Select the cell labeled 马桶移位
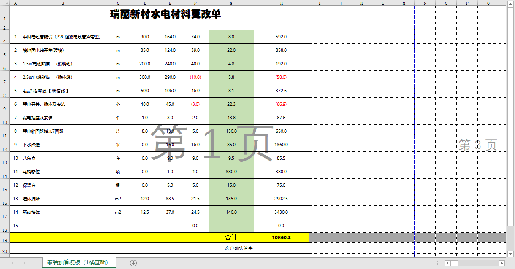The height and width of the screenshot is (269, 515). [x=63, y=172]
